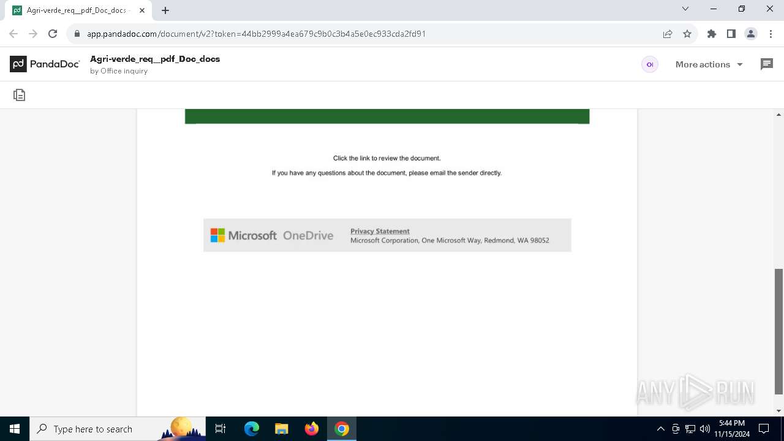Click the scrollbar down arrow
Screen dimensions: 784x441
779,411
